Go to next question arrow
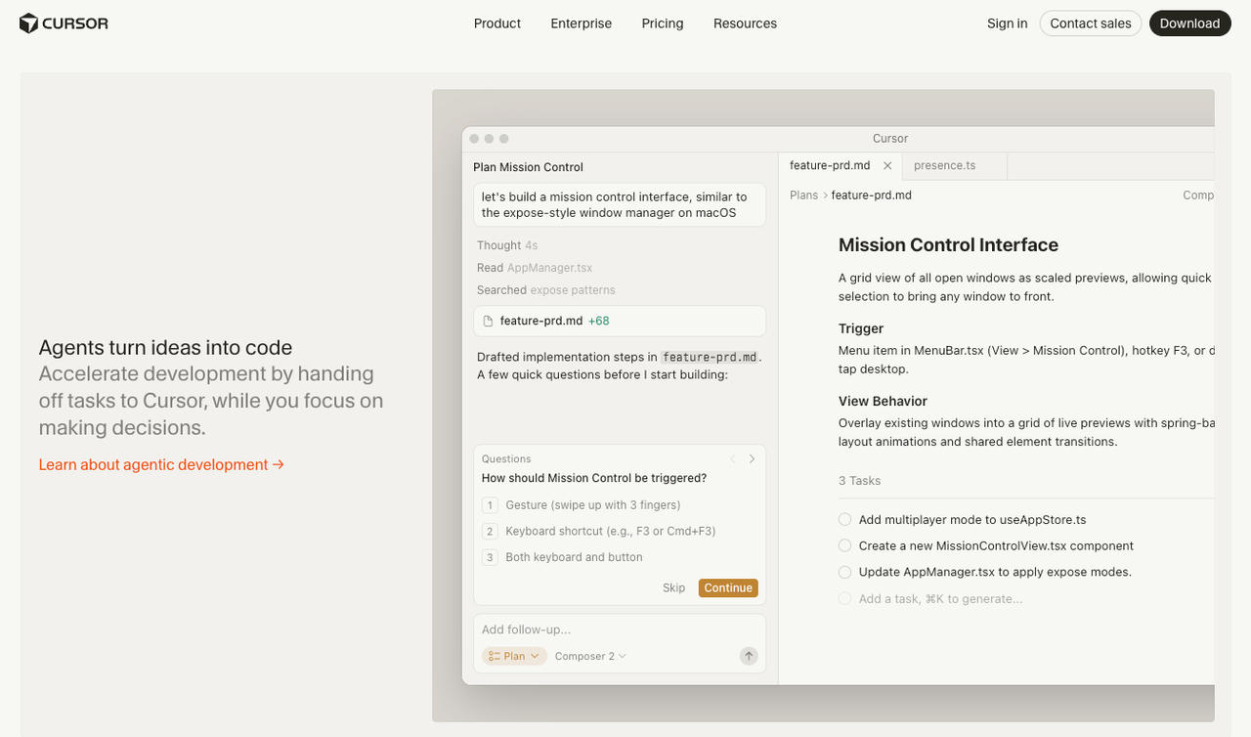The width and height of the screenshot is (1251, 737). (x=752, y=458)
